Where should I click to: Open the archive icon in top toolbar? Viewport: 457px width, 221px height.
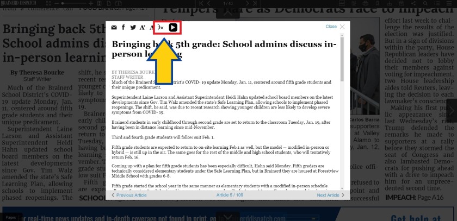pyautogui.click(x=342, y=3)
